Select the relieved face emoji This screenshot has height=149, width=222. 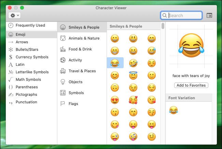tap(152, 88)
